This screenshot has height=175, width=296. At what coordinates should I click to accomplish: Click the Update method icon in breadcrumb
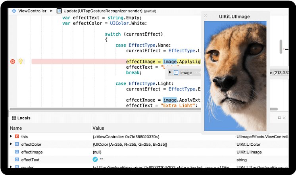[x=59, y=11]
